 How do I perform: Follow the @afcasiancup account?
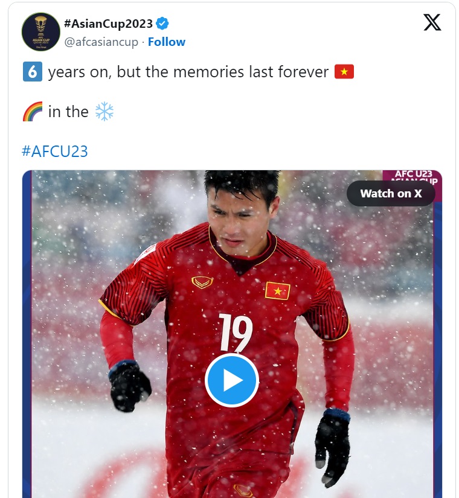[167, 42]
